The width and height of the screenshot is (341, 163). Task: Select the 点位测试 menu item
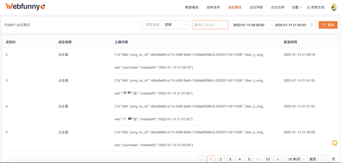click(x=235, y=7)
